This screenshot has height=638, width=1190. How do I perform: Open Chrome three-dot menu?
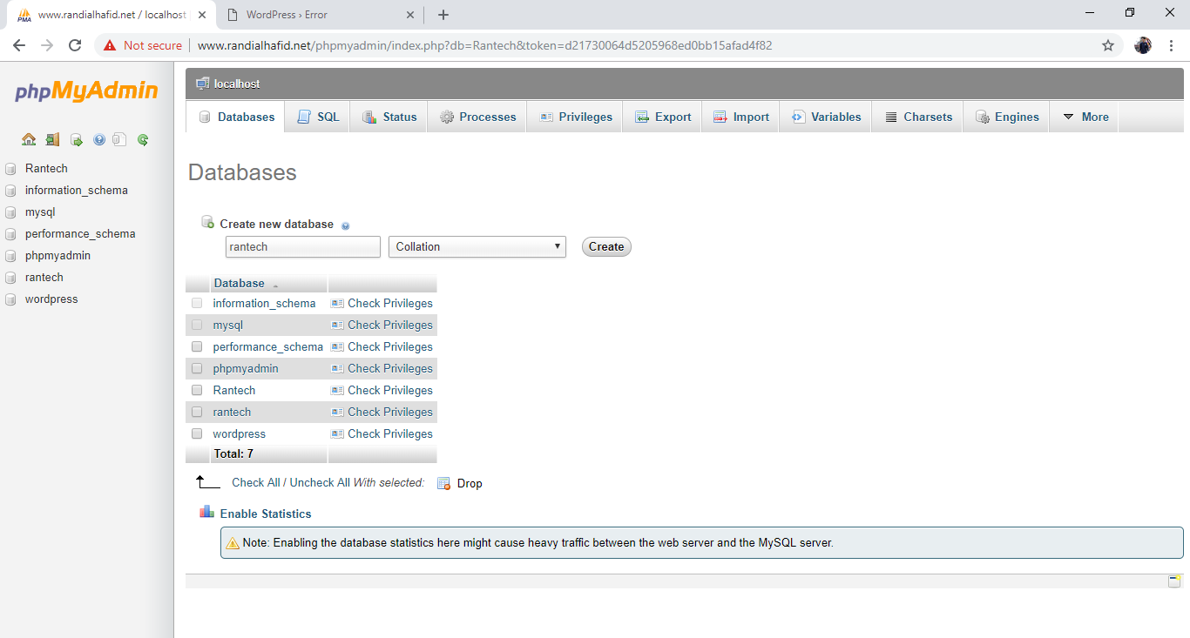click(1171, 45)
